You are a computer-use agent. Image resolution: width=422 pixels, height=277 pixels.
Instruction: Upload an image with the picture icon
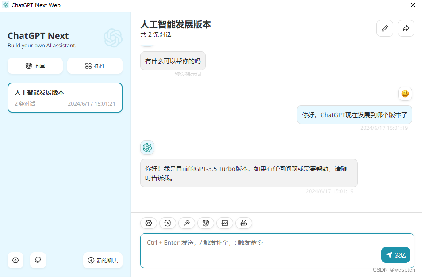225,223
